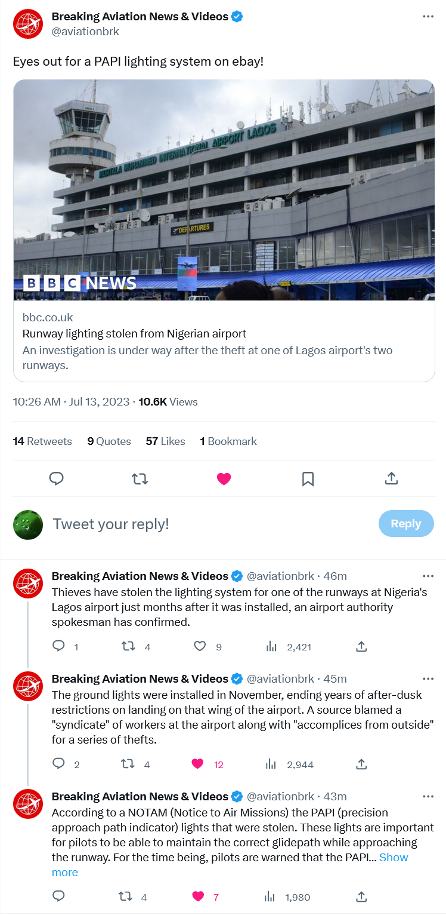Screen dimensions: 446x915
Task: Click the blue Reply button
Action: click(405, 523)
